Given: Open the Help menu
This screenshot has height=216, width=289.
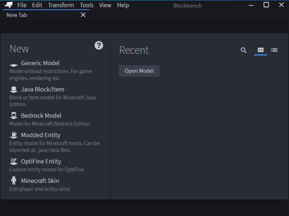Looking at the screenshot, I should [x=123, y=5].
